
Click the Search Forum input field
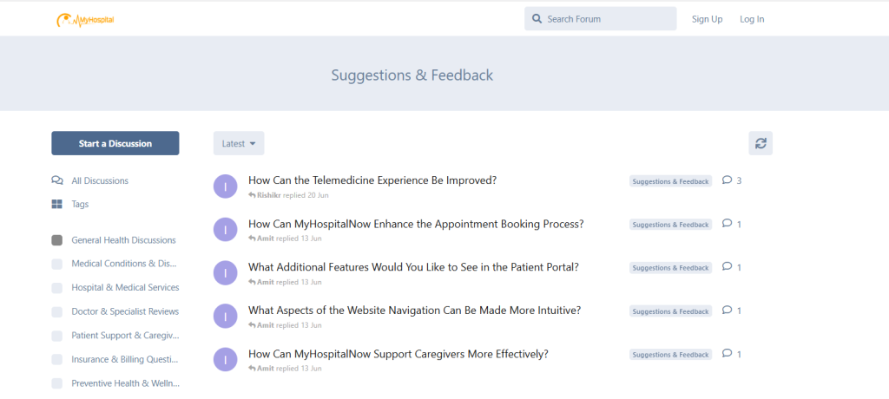point(608,19)
